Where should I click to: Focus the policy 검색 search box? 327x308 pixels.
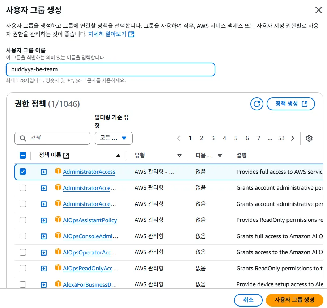pyautogui.click(x=52, y=138)
